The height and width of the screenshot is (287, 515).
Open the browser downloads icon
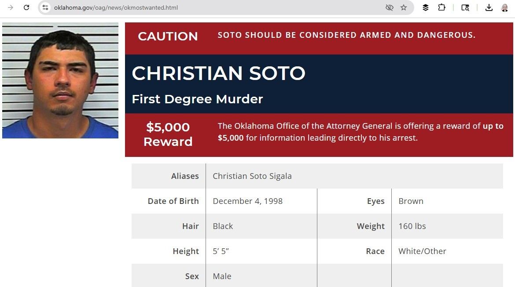489,7
